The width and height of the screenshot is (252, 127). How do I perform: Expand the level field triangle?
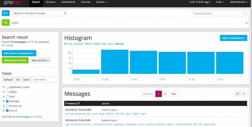[4, 96]
